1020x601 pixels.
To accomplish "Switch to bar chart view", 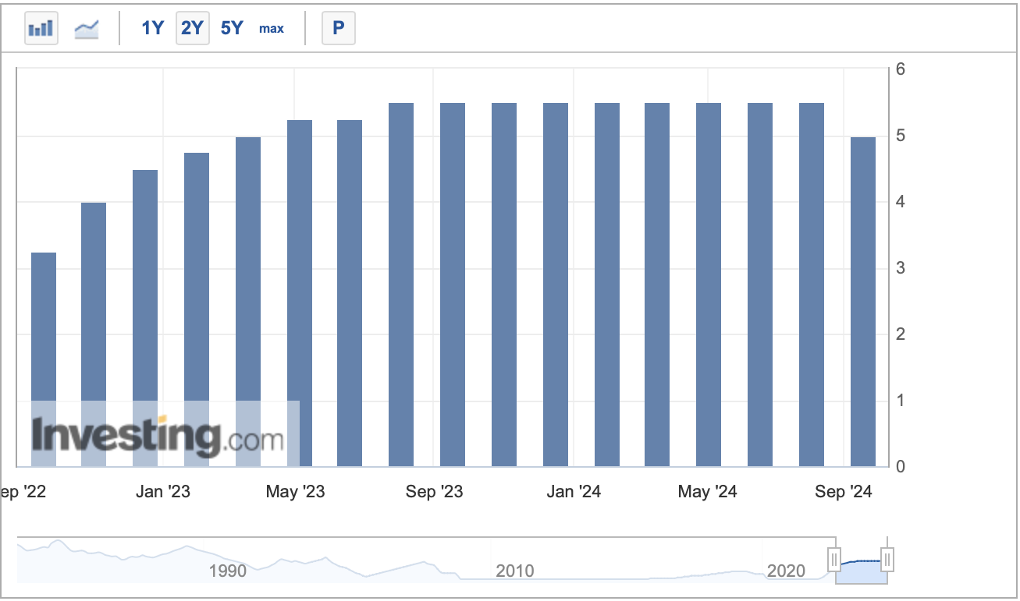I will click(x=41, y=29).
